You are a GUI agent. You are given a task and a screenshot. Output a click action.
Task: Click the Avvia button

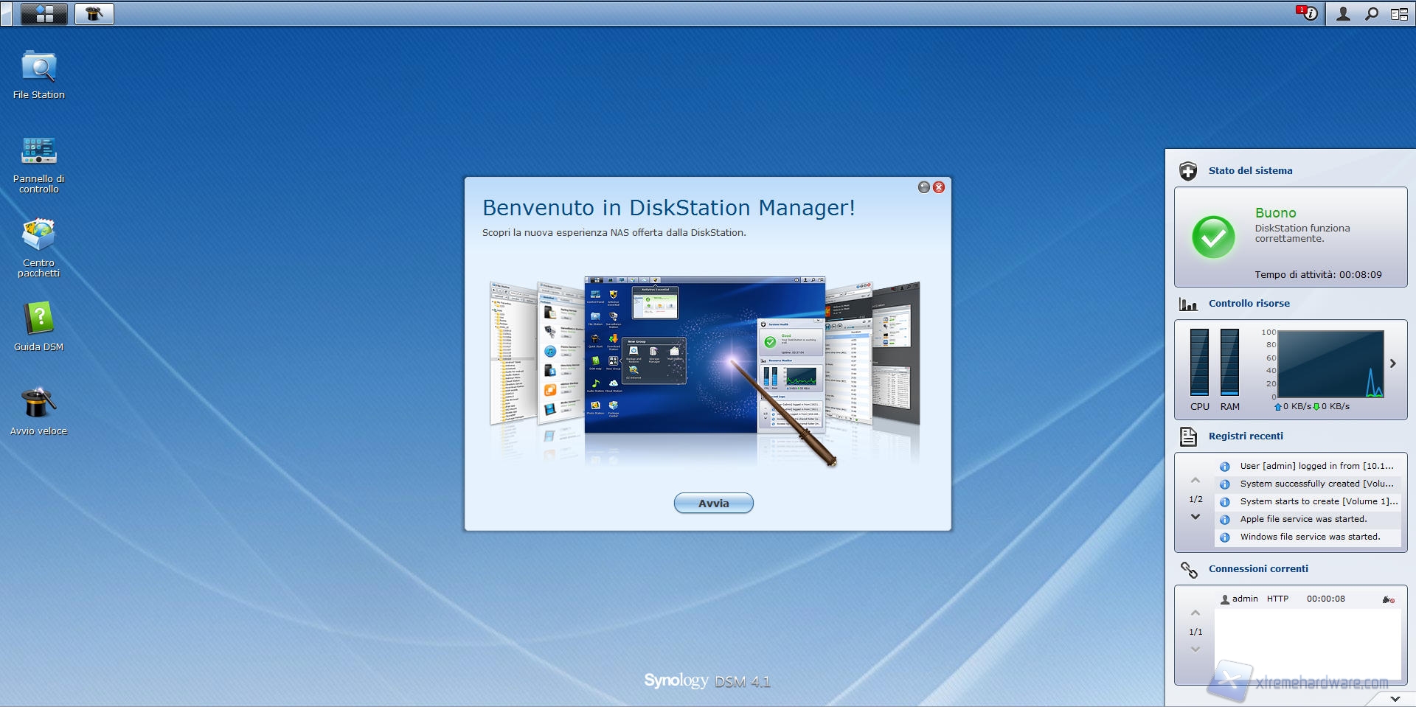[713, 504]
